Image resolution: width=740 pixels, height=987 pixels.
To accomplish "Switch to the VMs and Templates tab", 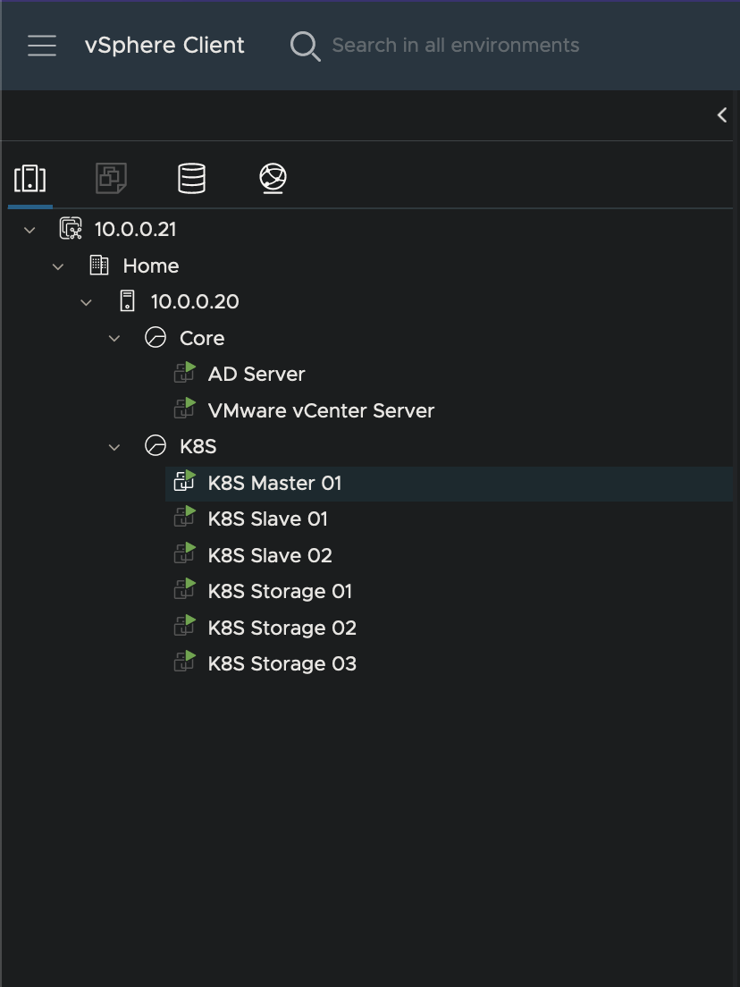I will [x=111, y=178].
